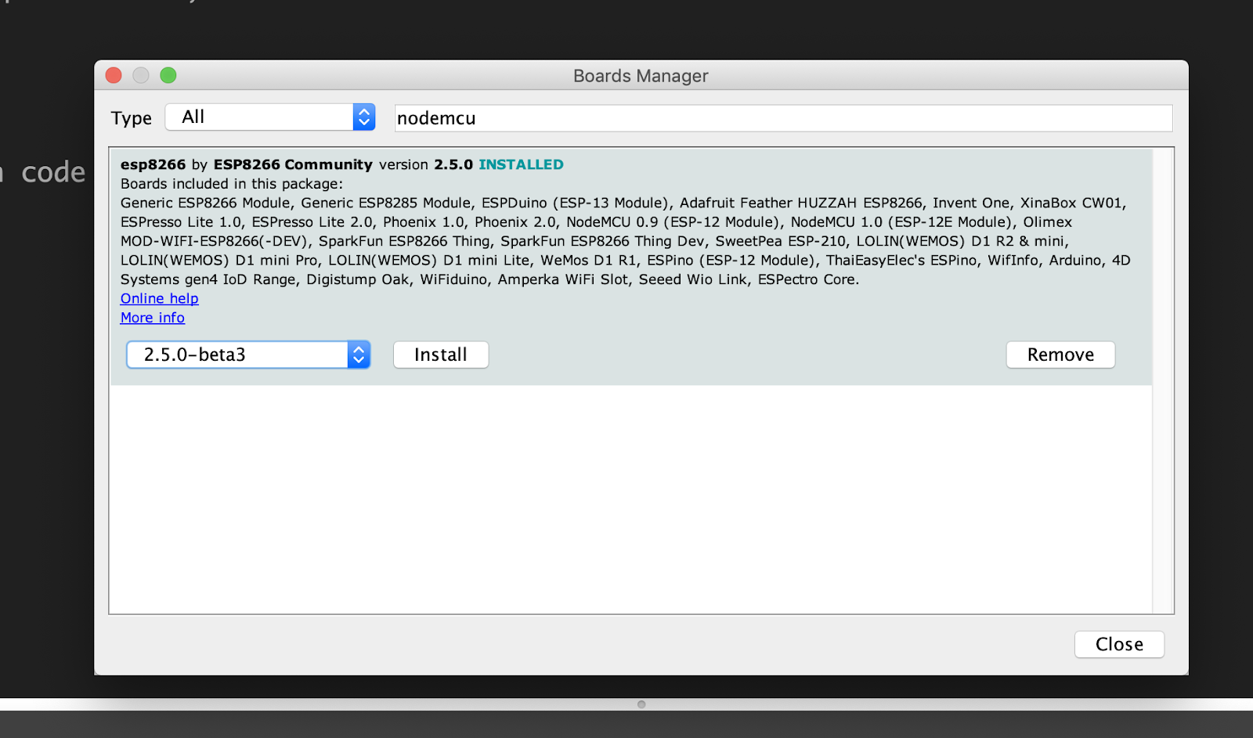Click the Close button in Boards Manager
Screen dimensions: 1253x738
pos(1119,644)
